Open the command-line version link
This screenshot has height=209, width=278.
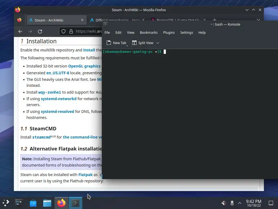[x=83, y=137]
